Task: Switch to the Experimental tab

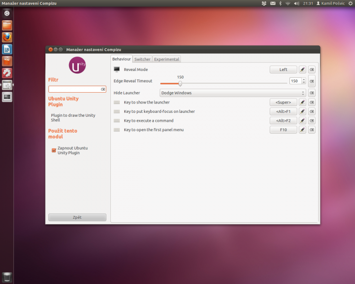Action: coord(167,59)
